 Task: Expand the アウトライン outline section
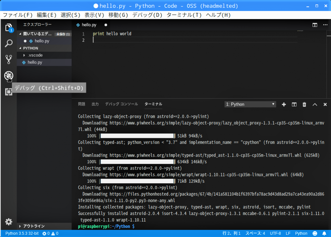[20, 226]
